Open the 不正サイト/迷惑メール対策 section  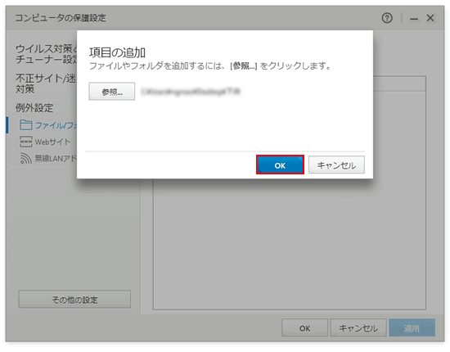(x=46, y=83)
